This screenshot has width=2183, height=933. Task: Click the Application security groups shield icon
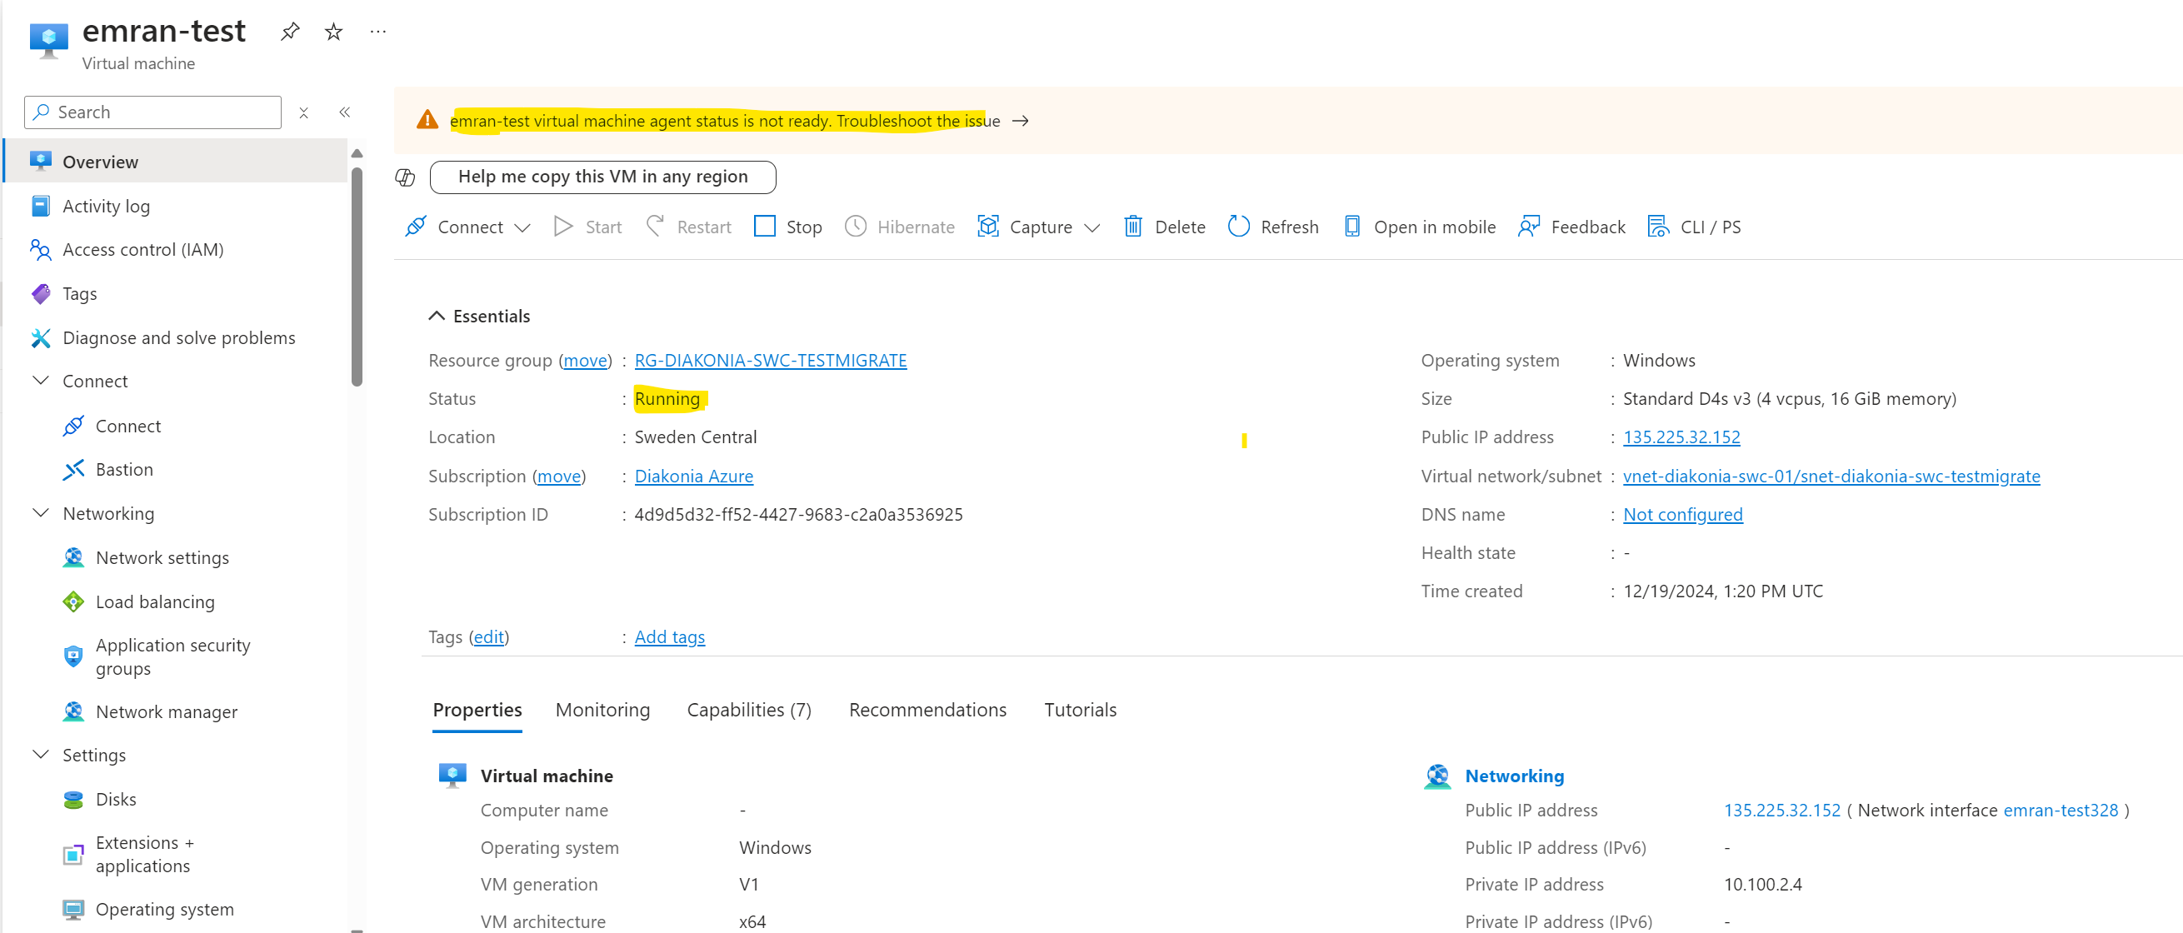click(x=73, y=656)
